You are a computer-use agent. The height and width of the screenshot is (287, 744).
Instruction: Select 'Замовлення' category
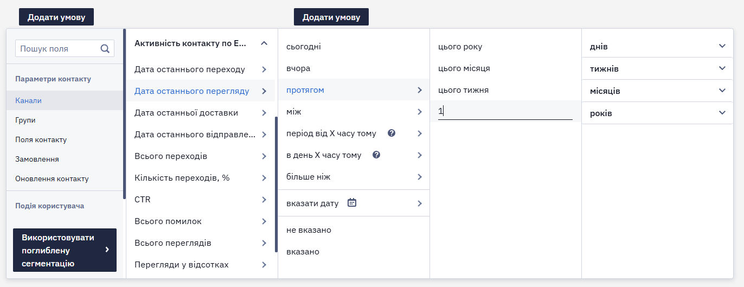pos(65,159)
